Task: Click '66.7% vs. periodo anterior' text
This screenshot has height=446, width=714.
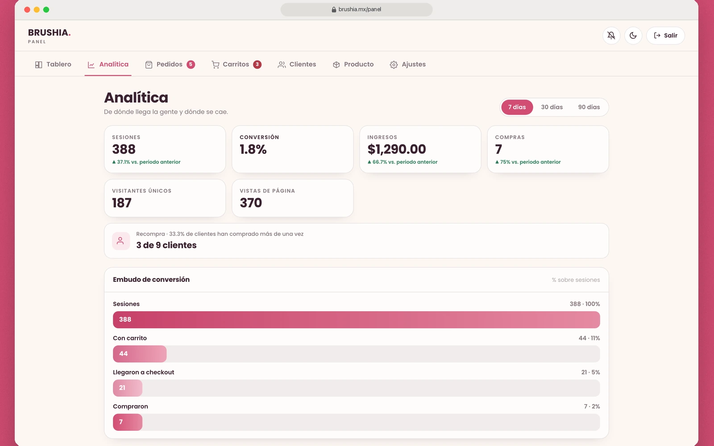Action: coord(405,162)
